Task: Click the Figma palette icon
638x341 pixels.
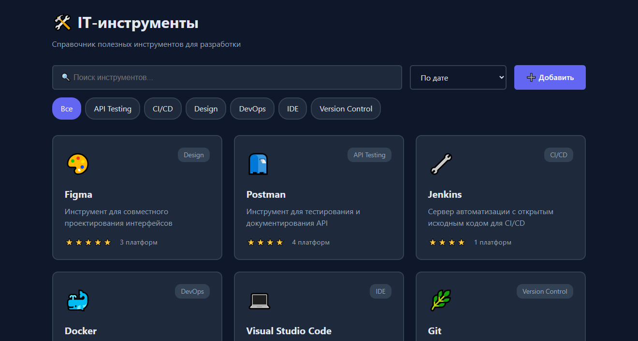Action: click(76, 164)
